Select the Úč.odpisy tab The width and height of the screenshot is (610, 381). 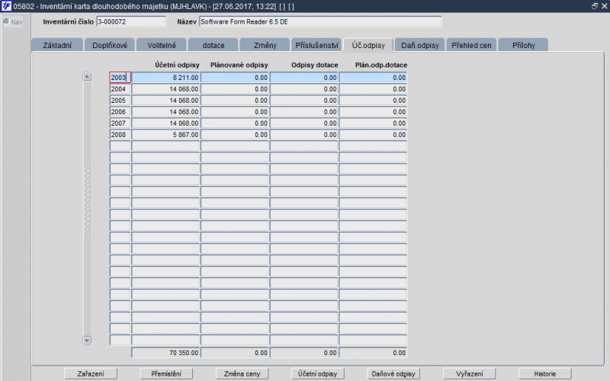[368, 45]
